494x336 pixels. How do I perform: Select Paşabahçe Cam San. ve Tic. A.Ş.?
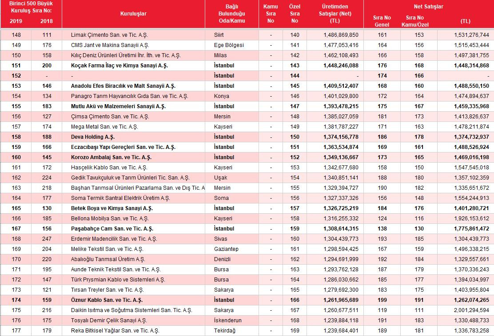[112, 228]
